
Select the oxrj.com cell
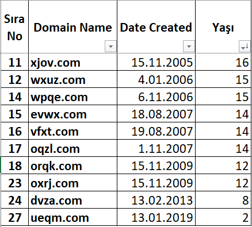pos(72,183)
